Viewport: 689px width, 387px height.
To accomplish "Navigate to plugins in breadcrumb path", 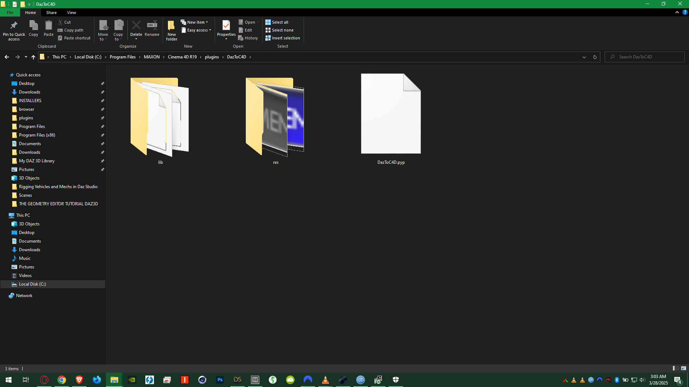I will coord(212,57).
